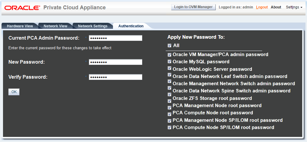
Task: Switch to the Hardware View tab
Action: [20, 26]
